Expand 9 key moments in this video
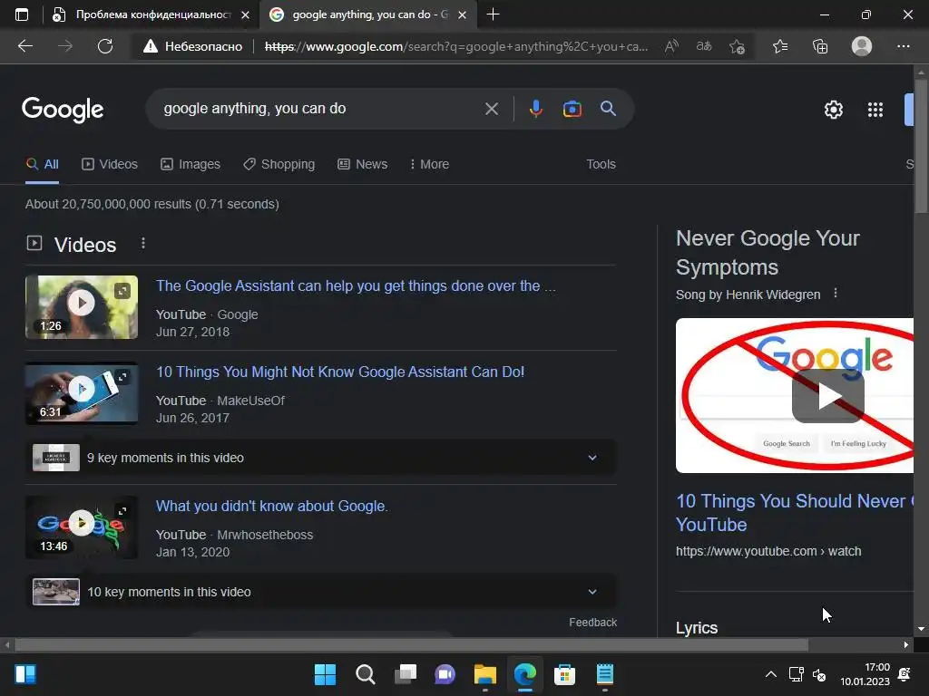929x696 pixels. pos(320,458)
